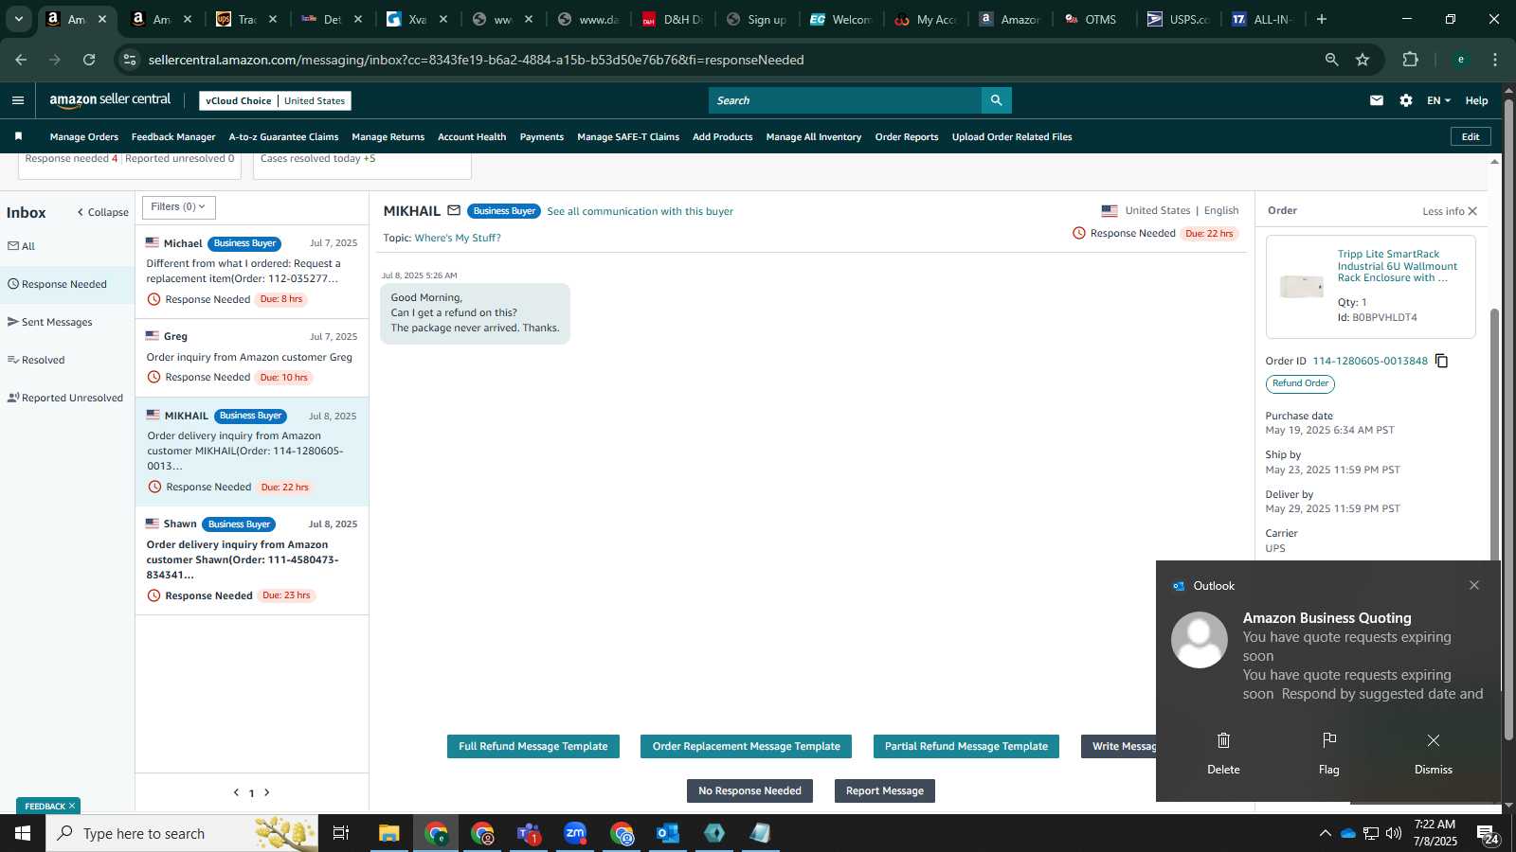Show hidden system tray icons
Image resolution: width=1516 pixels, height=852 pixels.
(1325, 833)
